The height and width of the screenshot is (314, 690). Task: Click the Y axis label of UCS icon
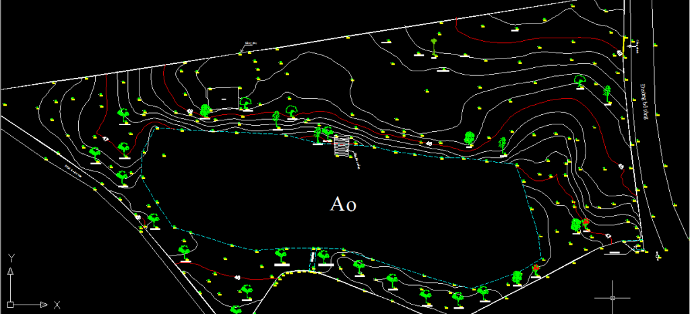pos(11,258)
